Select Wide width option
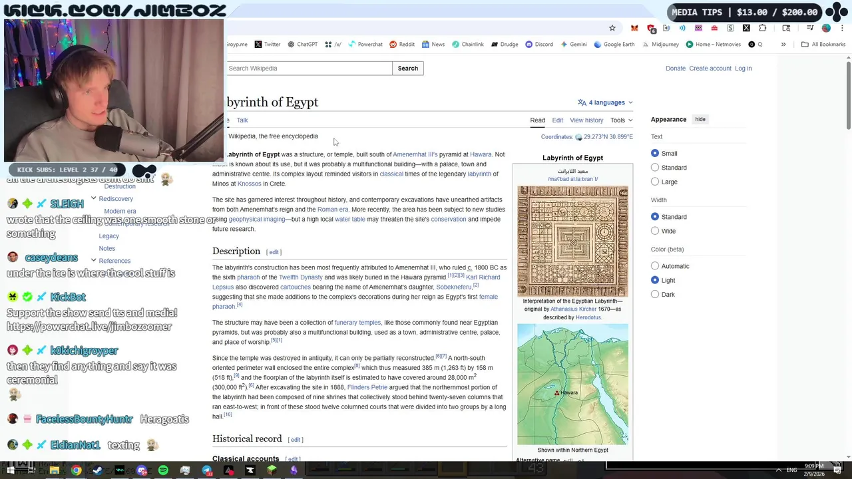 point(655,231)
